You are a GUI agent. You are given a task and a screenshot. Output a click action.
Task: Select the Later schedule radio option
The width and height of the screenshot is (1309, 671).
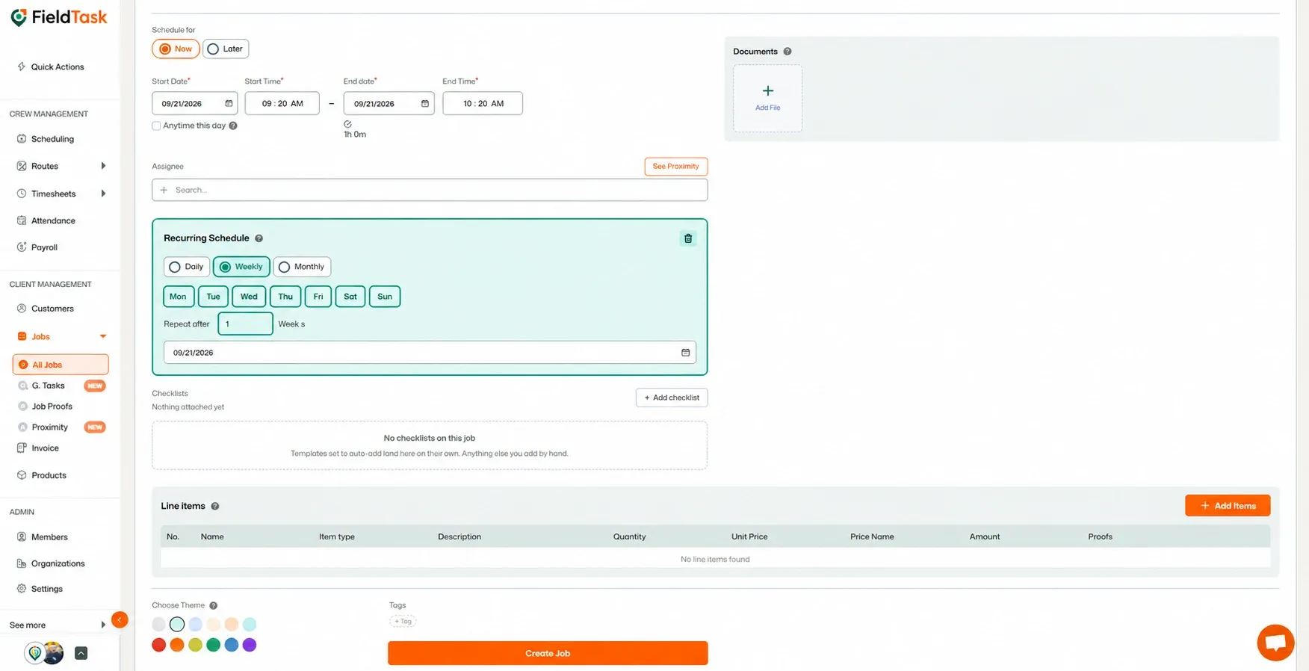click(226, 49)
